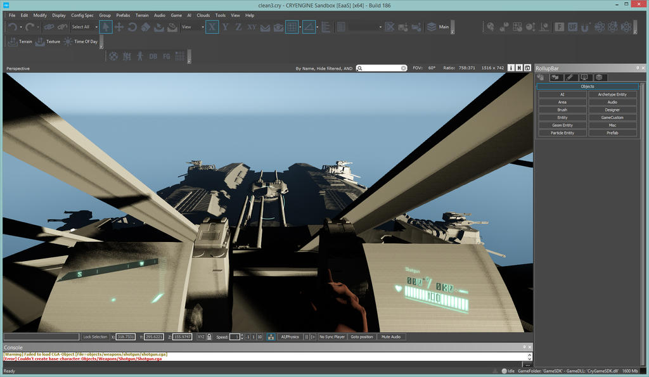This screenshot has width=649, height=377.
Task: Click the magnet snap icon
Action: pos(585,27)
